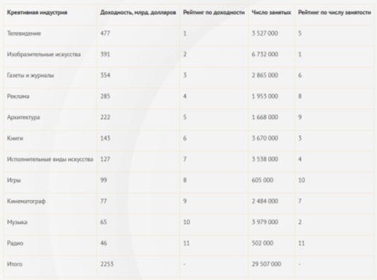Select the 'Изобразительные искусства' cell
Image resolution: width=377 pixels, height=280 pixels.
coord(44,54)
